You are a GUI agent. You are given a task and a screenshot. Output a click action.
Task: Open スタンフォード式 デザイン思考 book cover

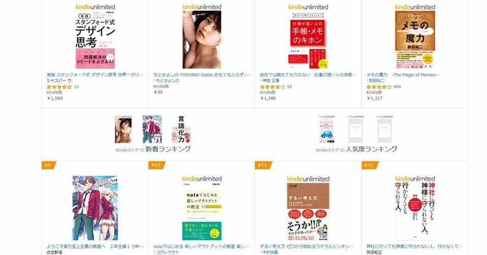coord(95,40)
